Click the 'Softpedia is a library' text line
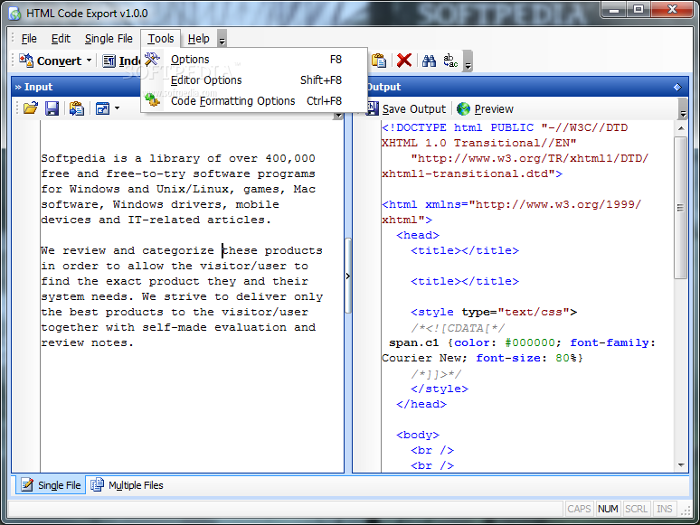Image resolution: width=700 pixels, height=525 pixels. pyautogui.click(x=178, y=159)
